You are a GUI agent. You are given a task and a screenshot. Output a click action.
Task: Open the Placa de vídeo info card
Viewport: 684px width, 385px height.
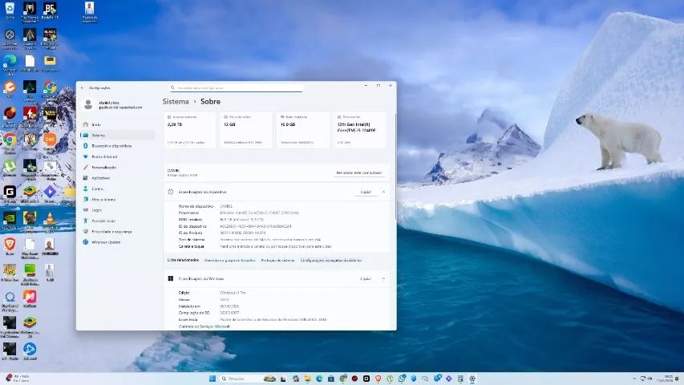coord(246,130)
